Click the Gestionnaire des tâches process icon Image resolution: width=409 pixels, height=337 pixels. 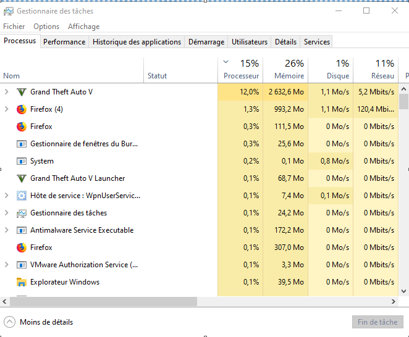click(x=22, y=213)
